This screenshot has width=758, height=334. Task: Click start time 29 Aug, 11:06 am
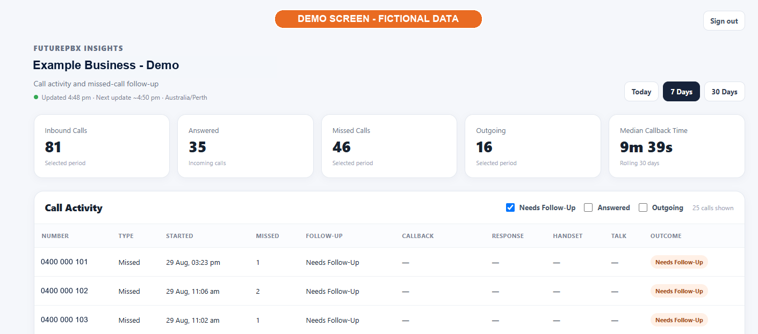pos(193,292)
